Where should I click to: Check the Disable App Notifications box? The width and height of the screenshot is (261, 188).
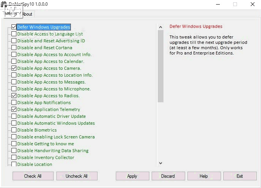pos(14,103)
